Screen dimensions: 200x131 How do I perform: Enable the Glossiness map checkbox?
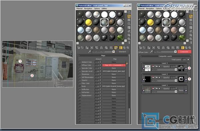pyautogui.click(x=80, y=74)
